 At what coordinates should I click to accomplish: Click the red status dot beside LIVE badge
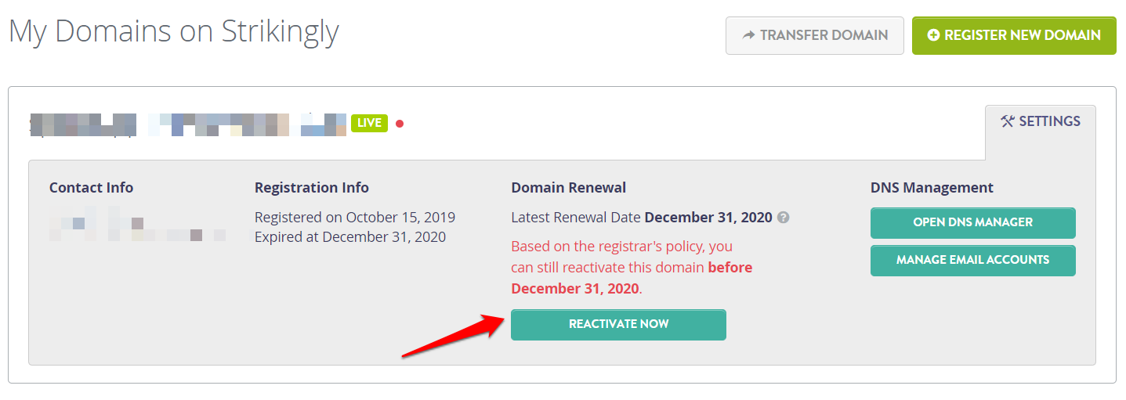(400, 124)
